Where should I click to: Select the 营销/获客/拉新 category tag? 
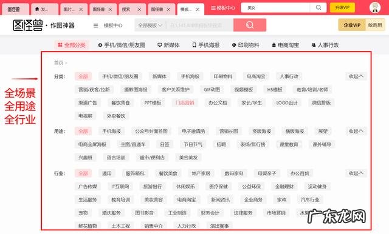[x=94, y=90]
